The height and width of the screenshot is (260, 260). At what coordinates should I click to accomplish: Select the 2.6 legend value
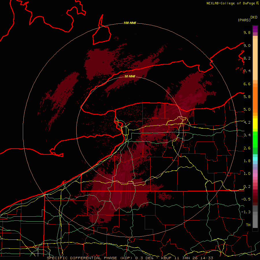point(247,148)
